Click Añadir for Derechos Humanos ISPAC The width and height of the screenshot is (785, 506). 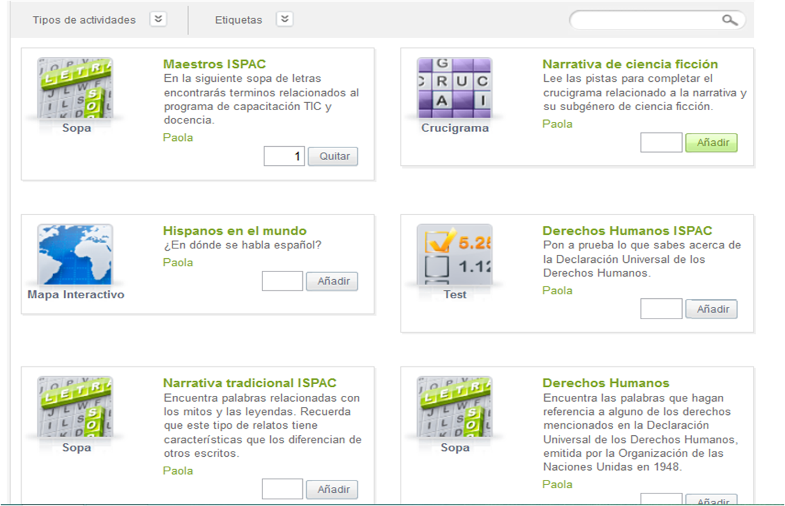712,309
